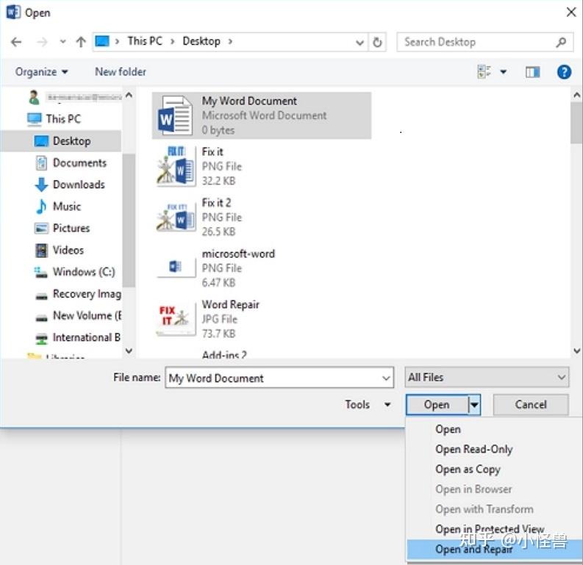Select the My Word Document file icon
This screenshot has height=565, width=583.
[175, 115]
